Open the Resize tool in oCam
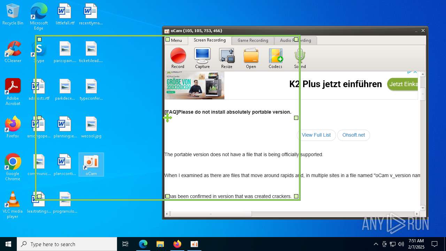 coord(227,58)
